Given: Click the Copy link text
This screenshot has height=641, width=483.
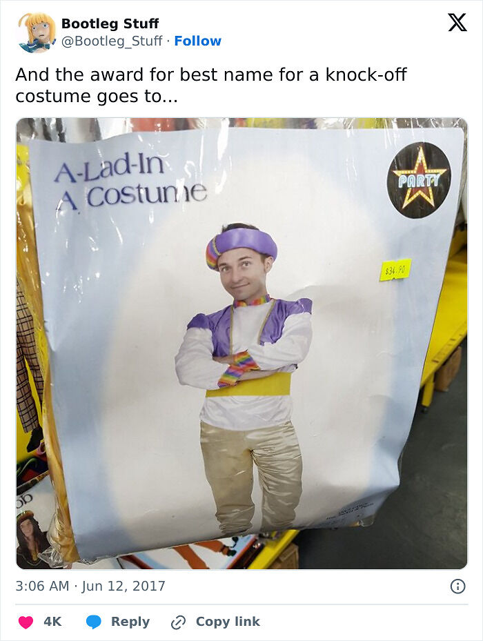Looking at the screenshot, I should (x=228, y=622).
